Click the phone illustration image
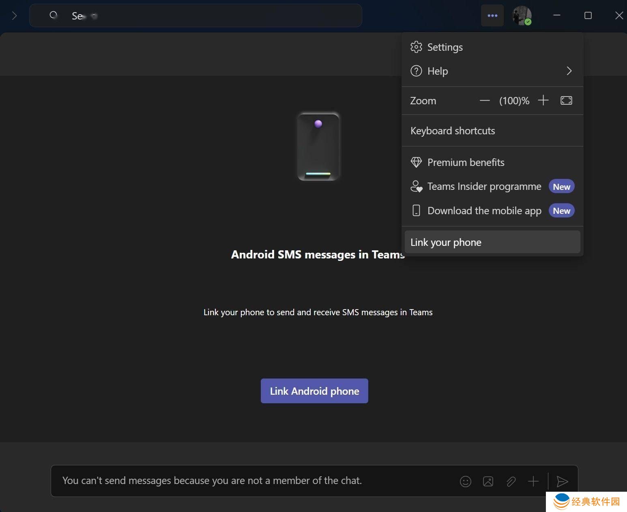Screen dimensions: 627x512 318,146
